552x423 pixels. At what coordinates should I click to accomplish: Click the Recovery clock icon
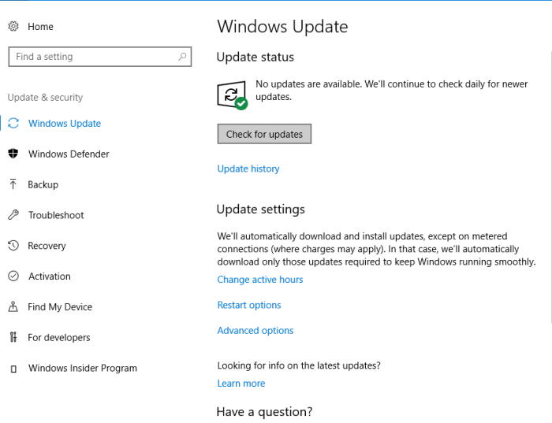(x=13, y=246)
